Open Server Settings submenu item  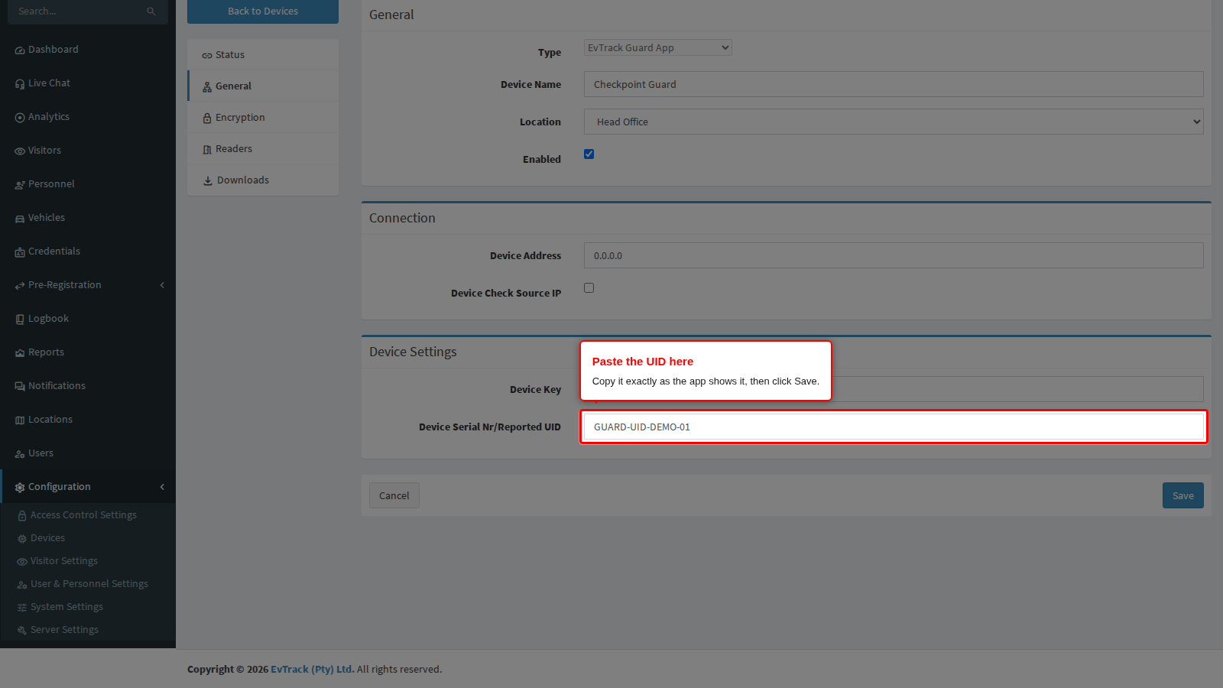(64, 630)
